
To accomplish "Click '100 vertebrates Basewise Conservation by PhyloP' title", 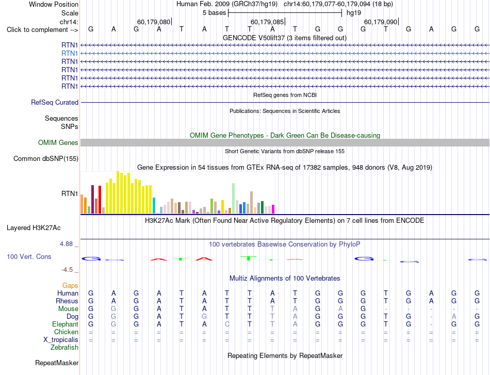I will tap(285, 244).
